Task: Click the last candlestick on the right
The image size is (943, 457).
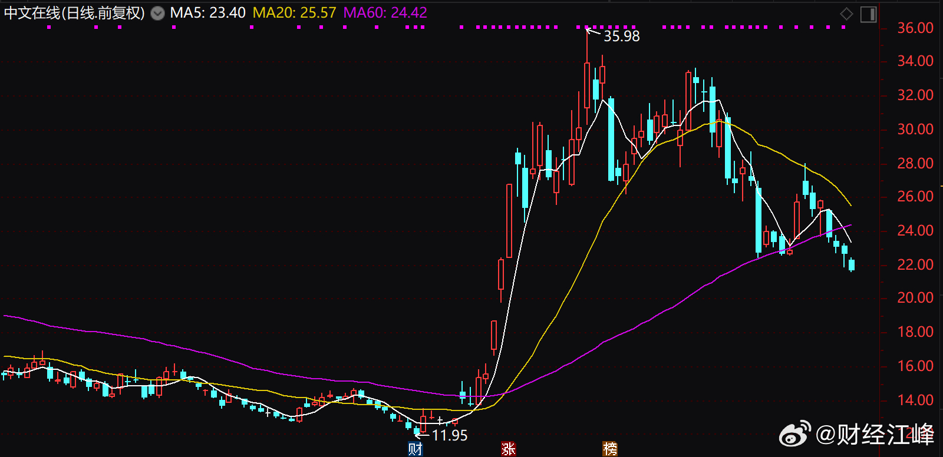Action: (851, 265)
